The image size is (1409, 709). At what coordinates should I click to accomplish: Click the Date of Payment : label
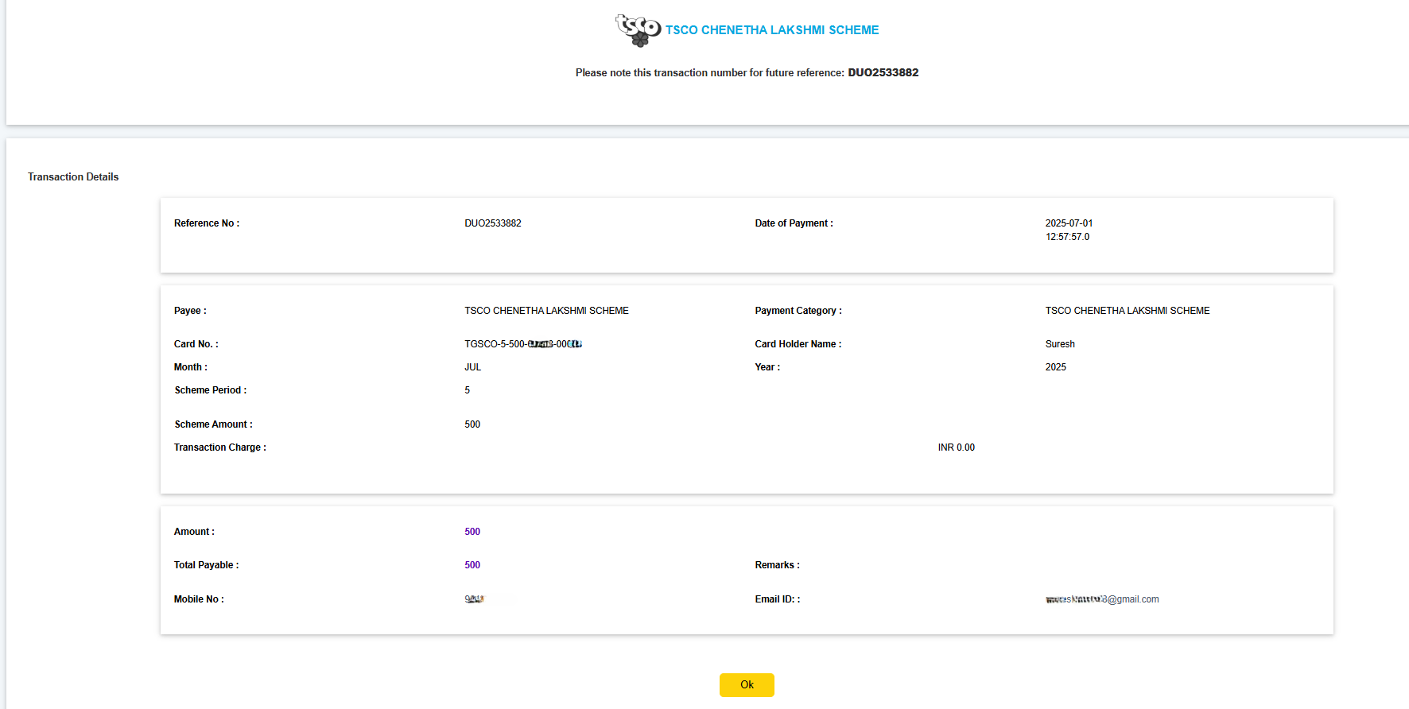pyautogui.click(x=794, y=223)
